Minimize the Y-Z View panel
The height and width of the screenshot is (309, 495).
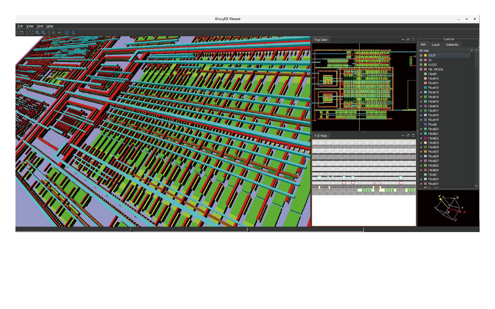[x=403, y=135]
